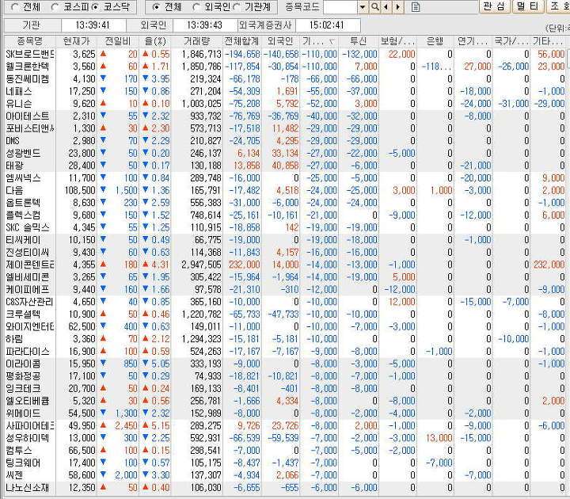Choose the 외국인 investor radio button

point(196,7)
